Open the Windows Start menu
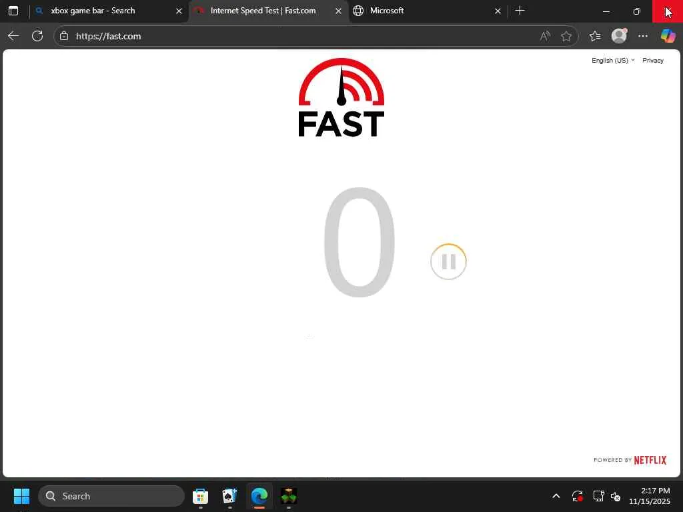The height and width of the screenshot is (512, 683). point(21,496)
